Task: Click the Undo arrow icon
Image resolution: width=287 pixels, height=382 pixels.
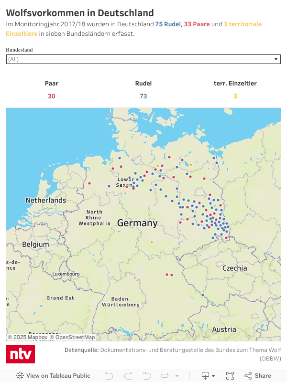Action: (x=109, y=376)
